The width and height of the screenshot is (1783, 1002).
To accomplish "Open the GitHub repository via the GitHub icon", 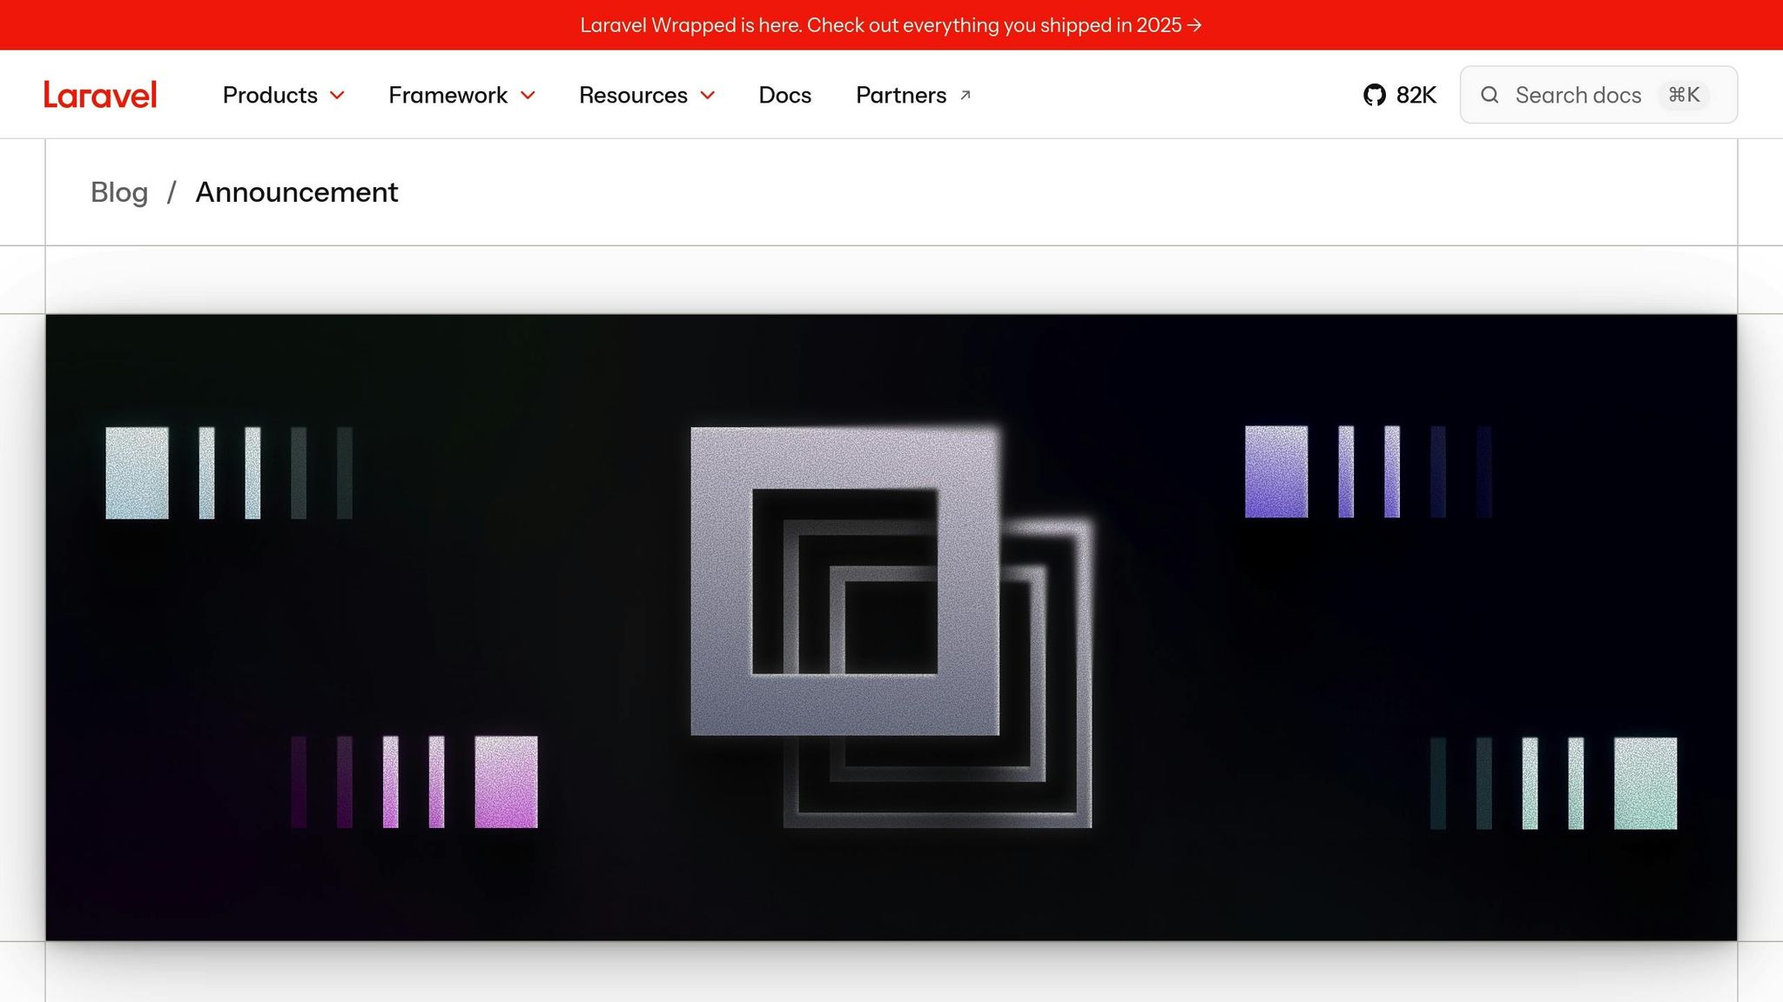I will click(x=1376, y=94).
